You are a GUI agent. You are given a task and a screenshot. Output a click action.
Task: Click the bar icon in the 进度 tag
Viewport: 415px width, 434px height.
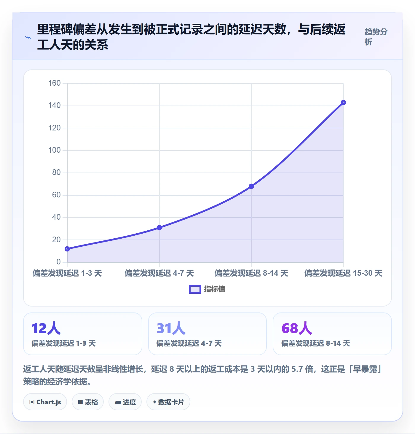(118, 403)
